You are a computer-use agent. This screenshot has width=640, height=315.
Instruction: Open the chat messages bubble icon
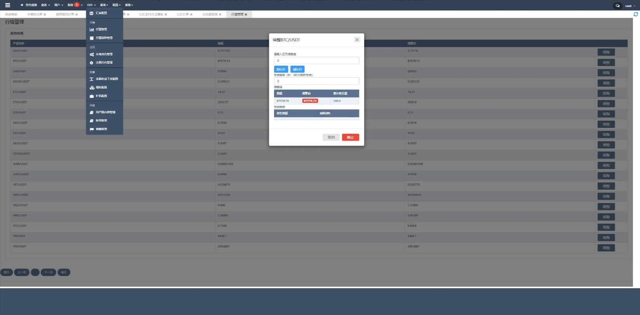coord(617,6)
